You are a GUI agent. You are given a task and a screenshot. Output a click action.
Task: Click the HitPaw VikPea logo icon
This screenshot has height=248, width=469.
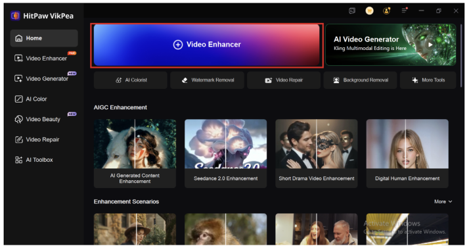pyautogui.click(x=15, y=16)
